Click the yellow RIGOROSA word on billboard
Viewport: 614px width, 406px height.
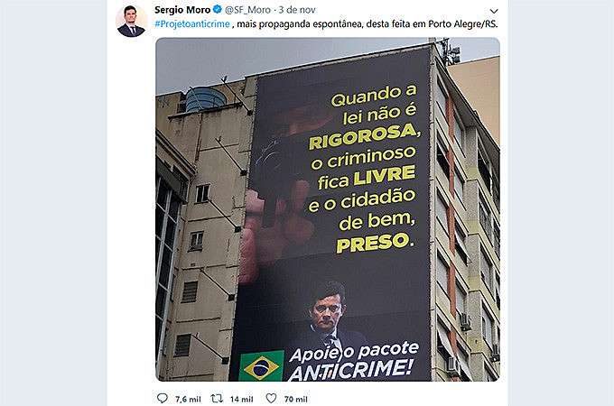pos(364,136)
